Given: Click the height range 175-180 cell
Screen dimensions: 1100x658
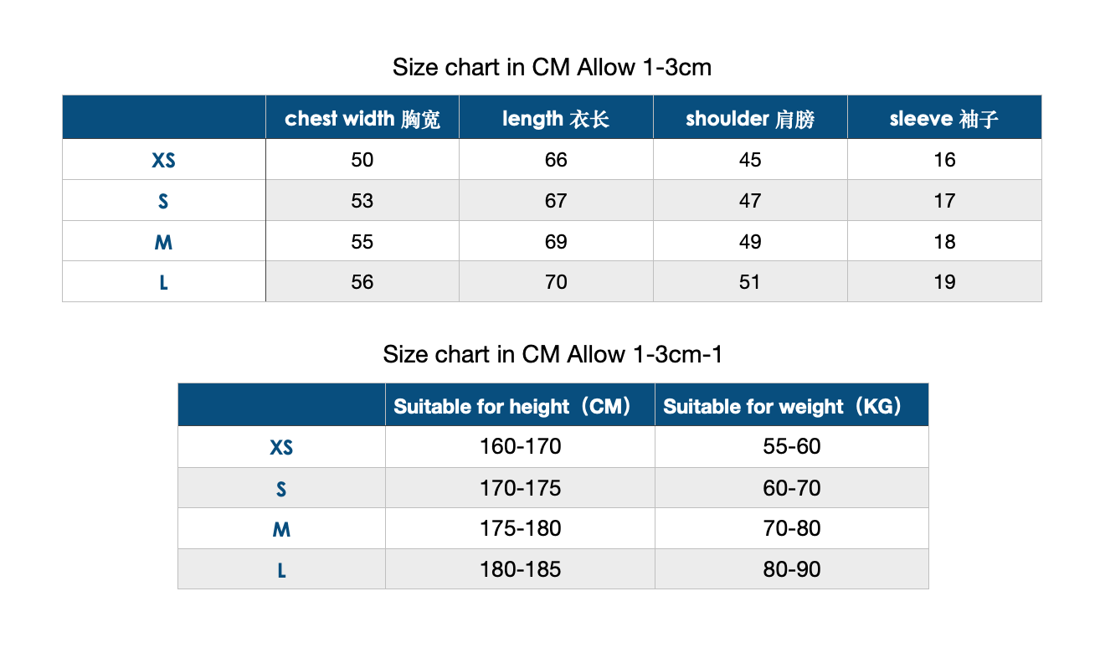Looking at the screenshot, I should (520, 528).
